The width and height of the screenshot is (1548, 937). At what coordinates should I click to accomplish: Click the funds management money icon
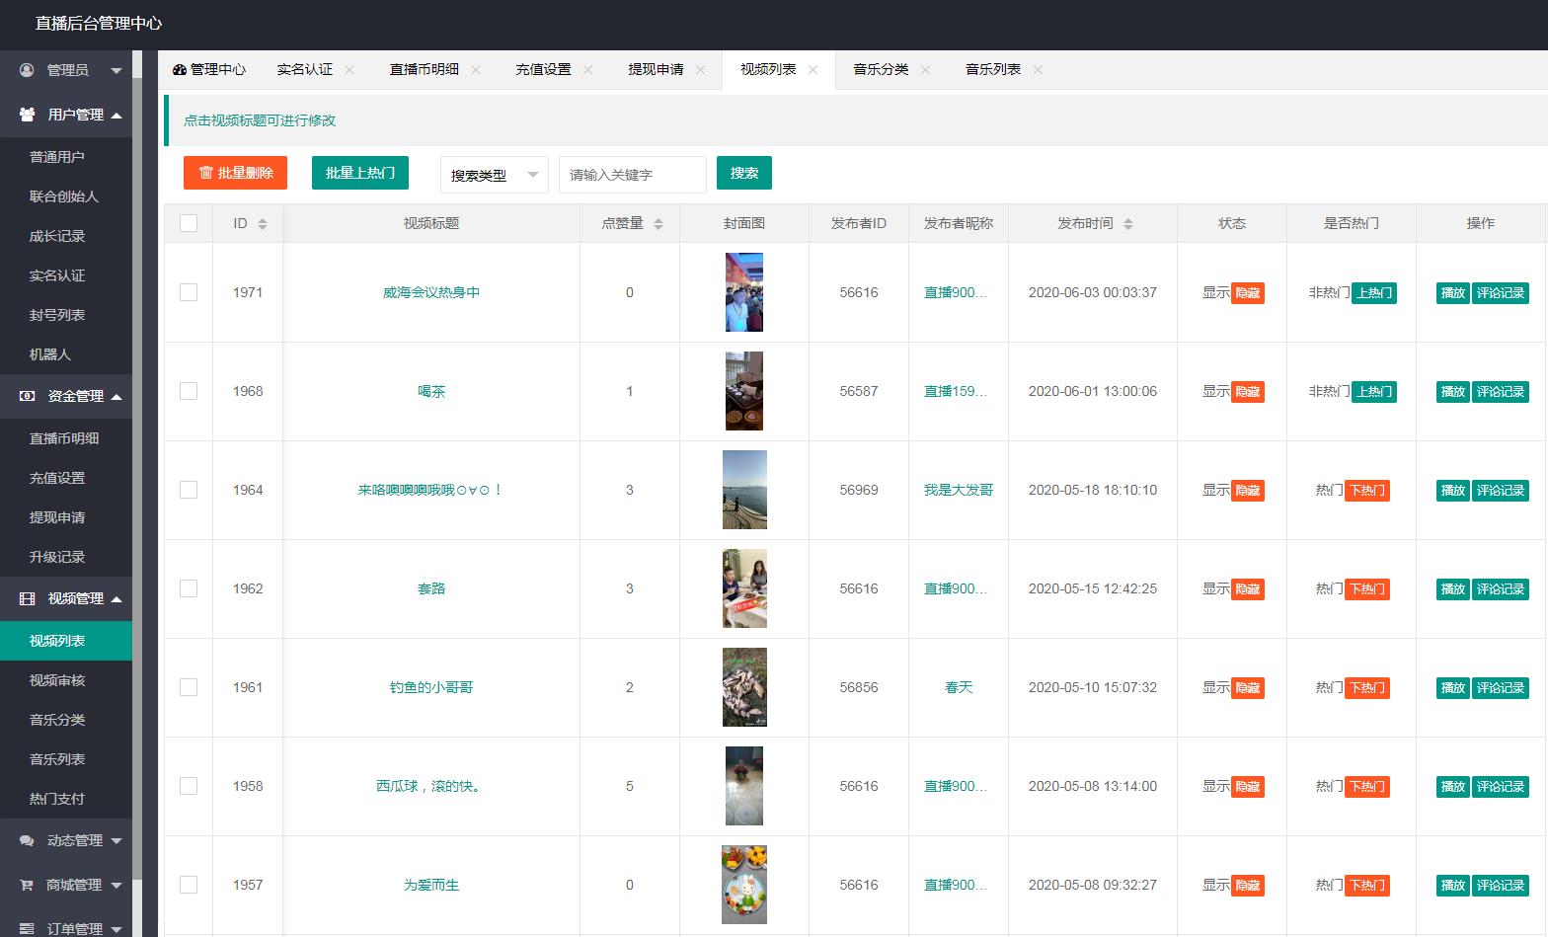(x=28, y=396)
